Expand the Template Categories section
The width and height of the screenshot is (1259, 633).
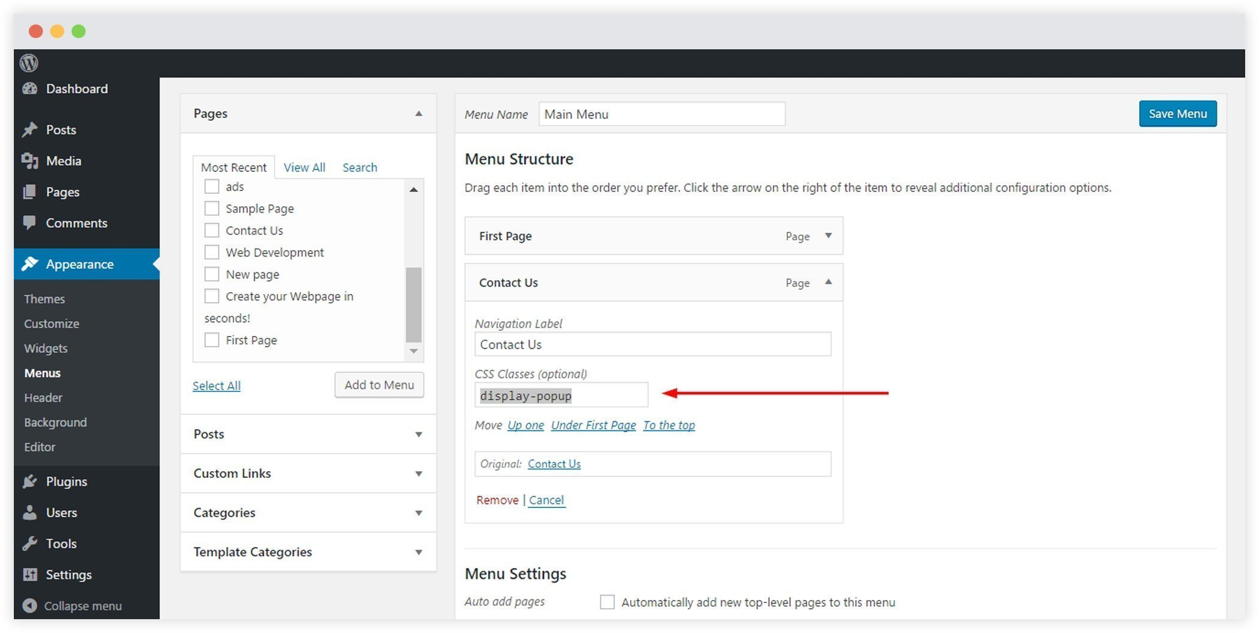[x=418, y=552]
